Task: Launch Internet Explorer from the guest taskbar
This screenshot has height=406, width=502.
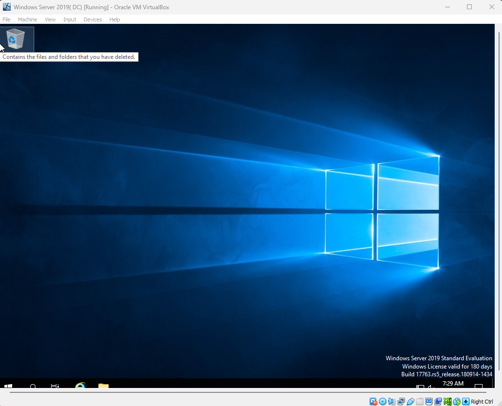Action: [x=80, y=385]
